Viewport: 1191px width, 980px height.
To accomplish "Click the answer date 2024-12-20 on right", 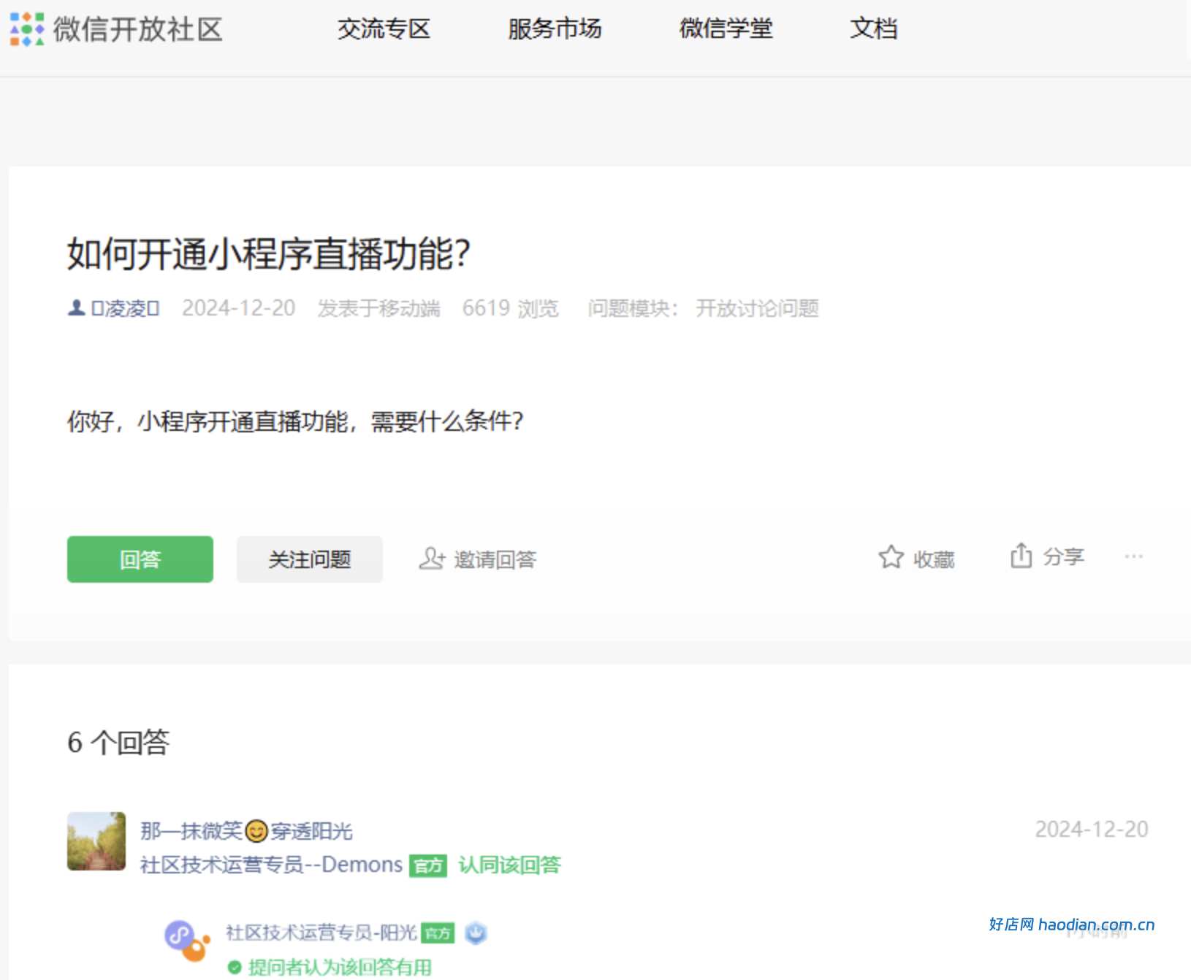I will pos(1092,830).
